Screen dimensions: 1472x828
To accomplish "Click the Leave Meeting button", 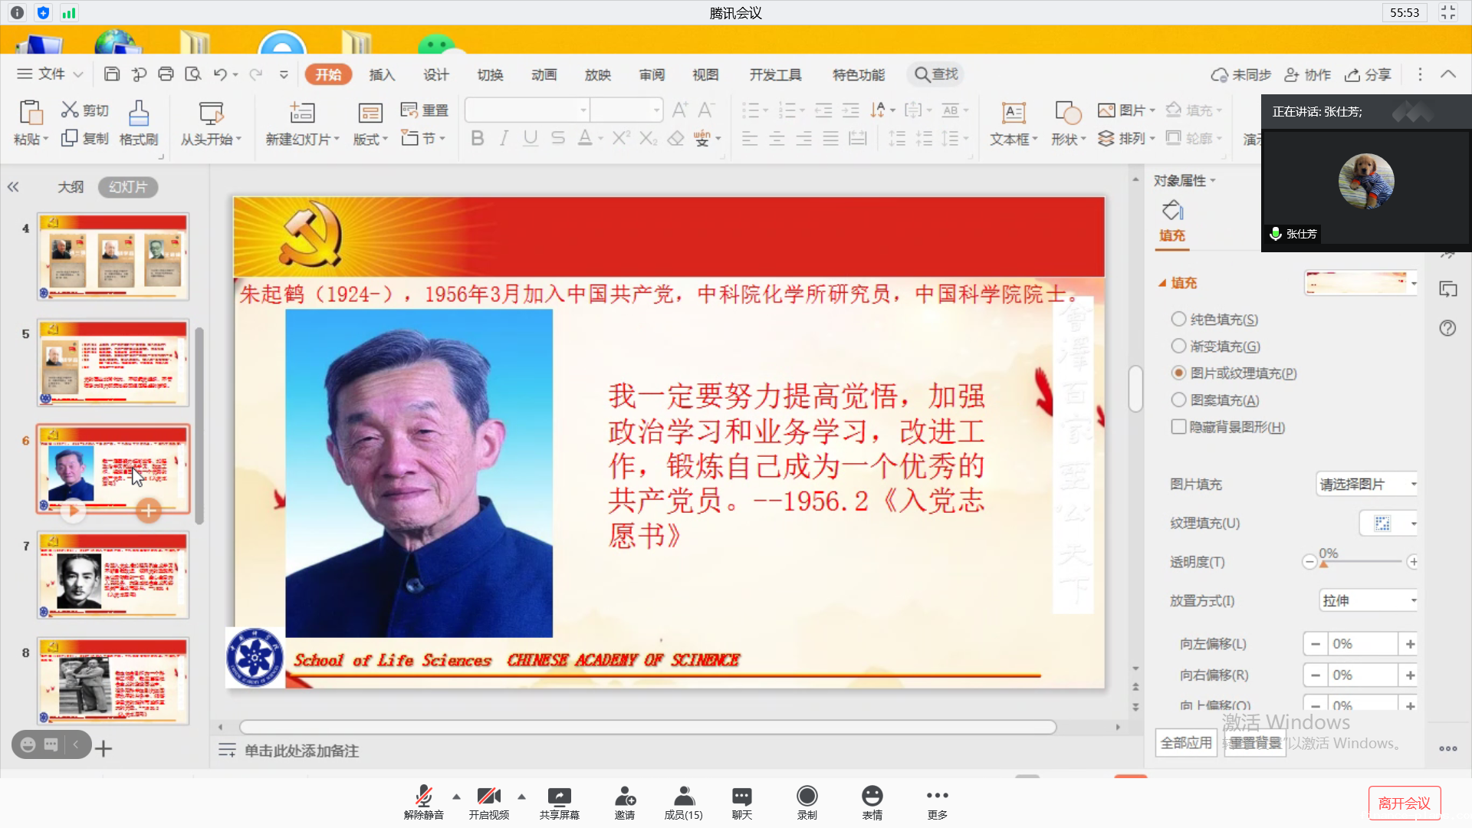I will point(1404,803).
